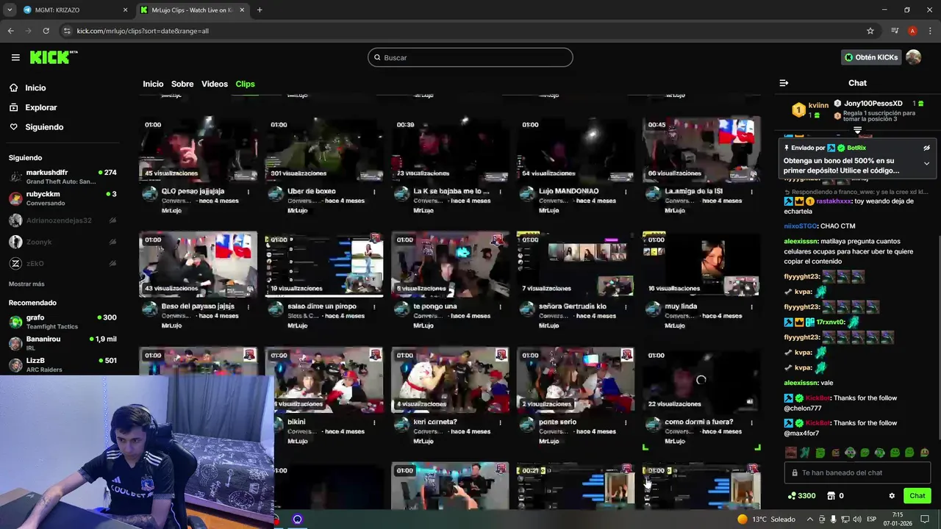Open Explorar in the sidebar
The width and height of the screenshot is (941, 529).
(40, 107)
